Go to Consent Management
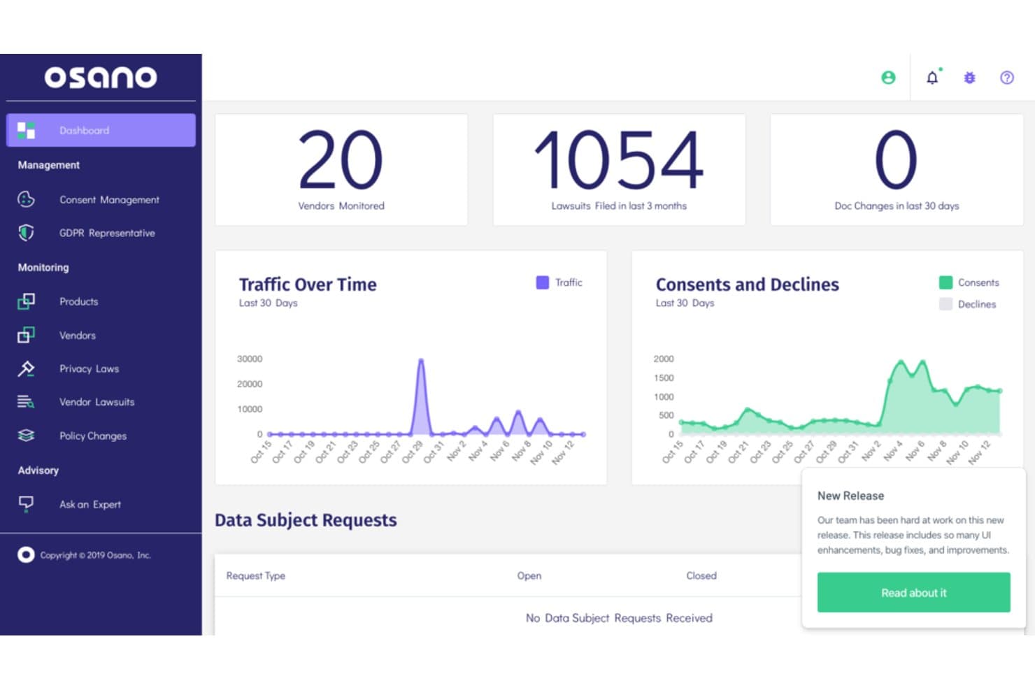The width and height of the screenshot is (1035, 690). pos(109,199)
